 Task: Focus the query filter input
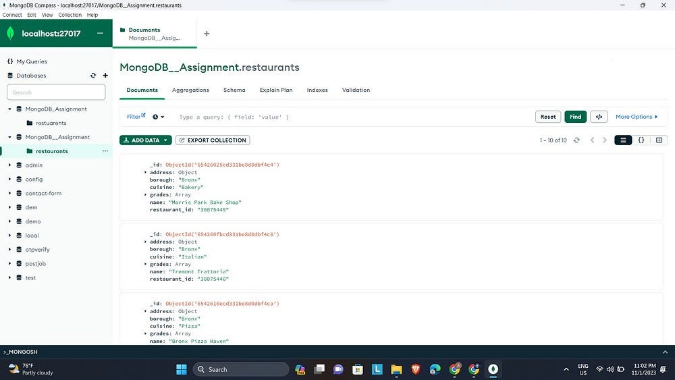[x=353, y=117]
